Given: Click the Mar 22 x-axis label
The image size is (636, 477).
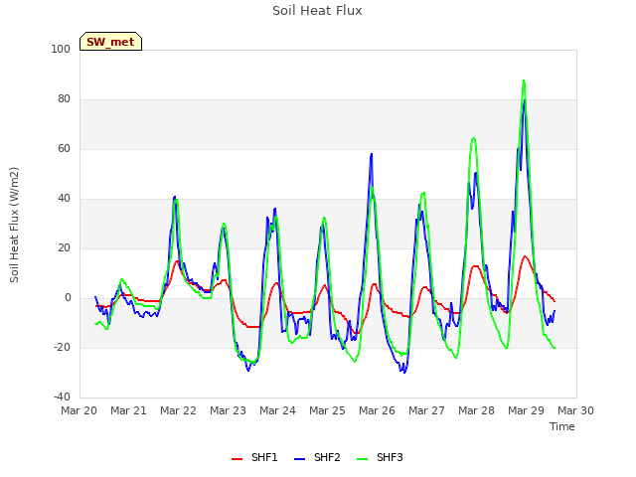Looking at the screenshot, I should (x=179, y=410).
